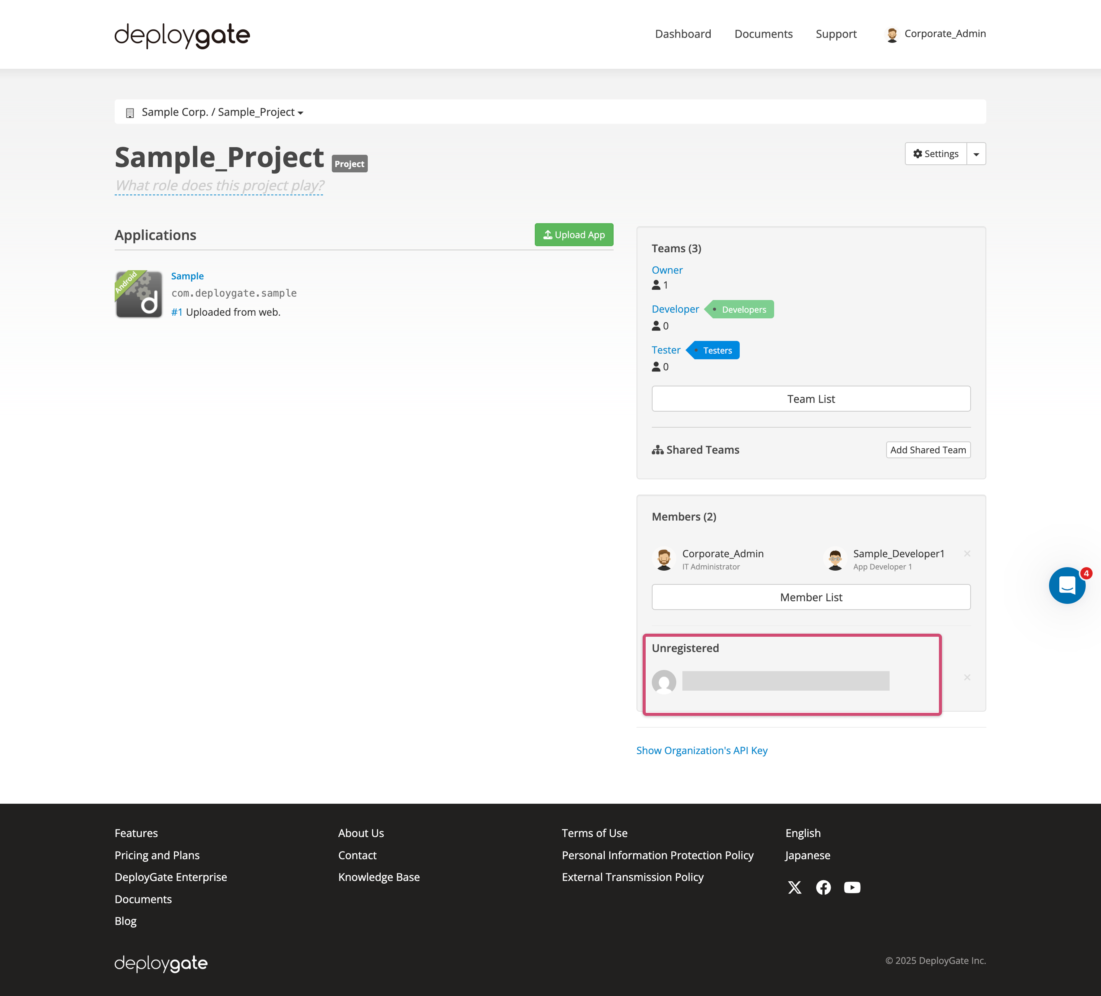Open DeployGate's X (Twitter) page
The width and height of the screenshot is (1101, 996).
tap(795, 887)
